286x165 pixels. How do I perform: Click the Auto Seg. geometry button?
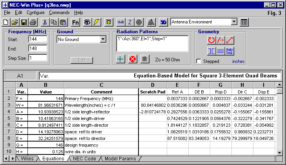point(230,51)
